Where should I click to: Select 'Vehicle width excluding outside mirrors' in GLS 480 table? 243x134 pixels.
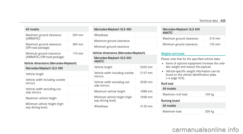(44, 91)
